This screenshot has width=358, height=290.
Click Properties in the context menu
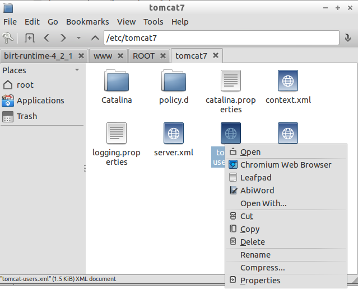click(x=260, y=281)
